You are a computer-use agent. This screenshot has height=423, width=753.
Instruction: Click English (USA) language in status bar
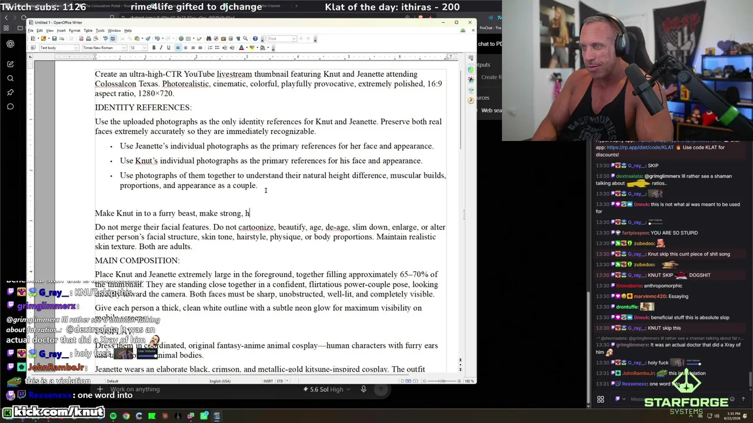tap(220, 381)
